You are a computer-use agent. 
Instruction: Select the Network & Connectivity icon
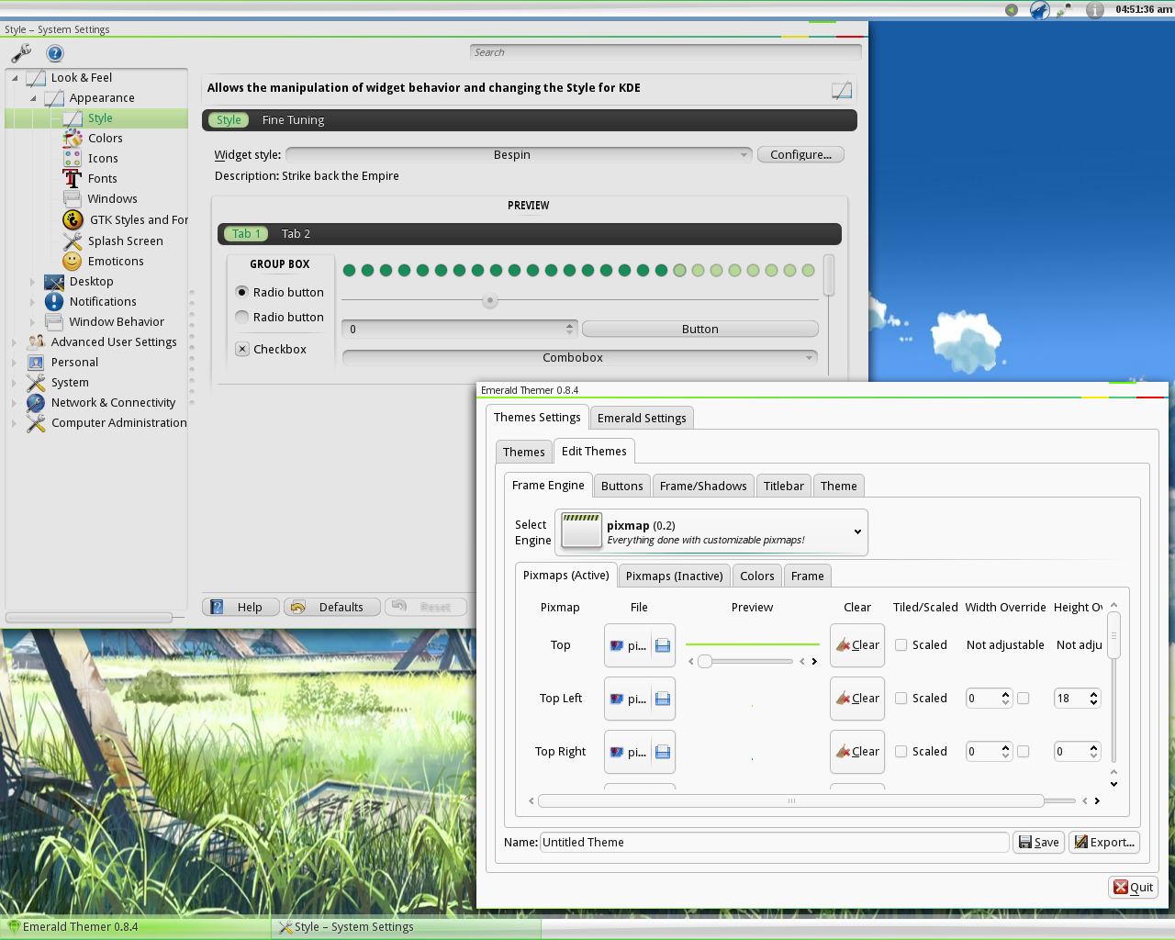point(36,402)
